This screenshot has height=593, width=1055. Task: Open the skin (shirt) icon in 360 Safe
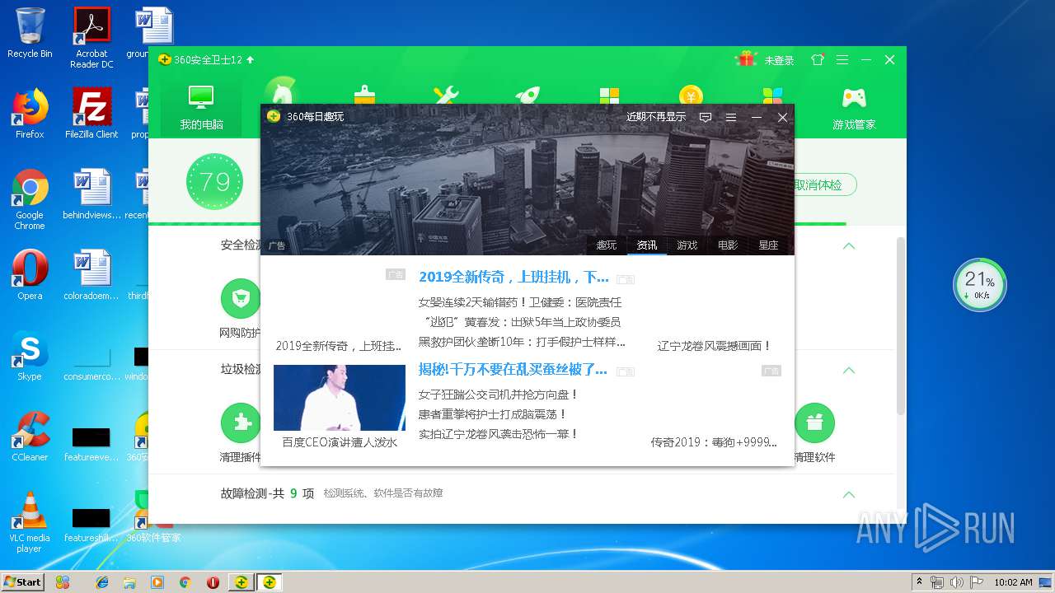tap(818, 60)
